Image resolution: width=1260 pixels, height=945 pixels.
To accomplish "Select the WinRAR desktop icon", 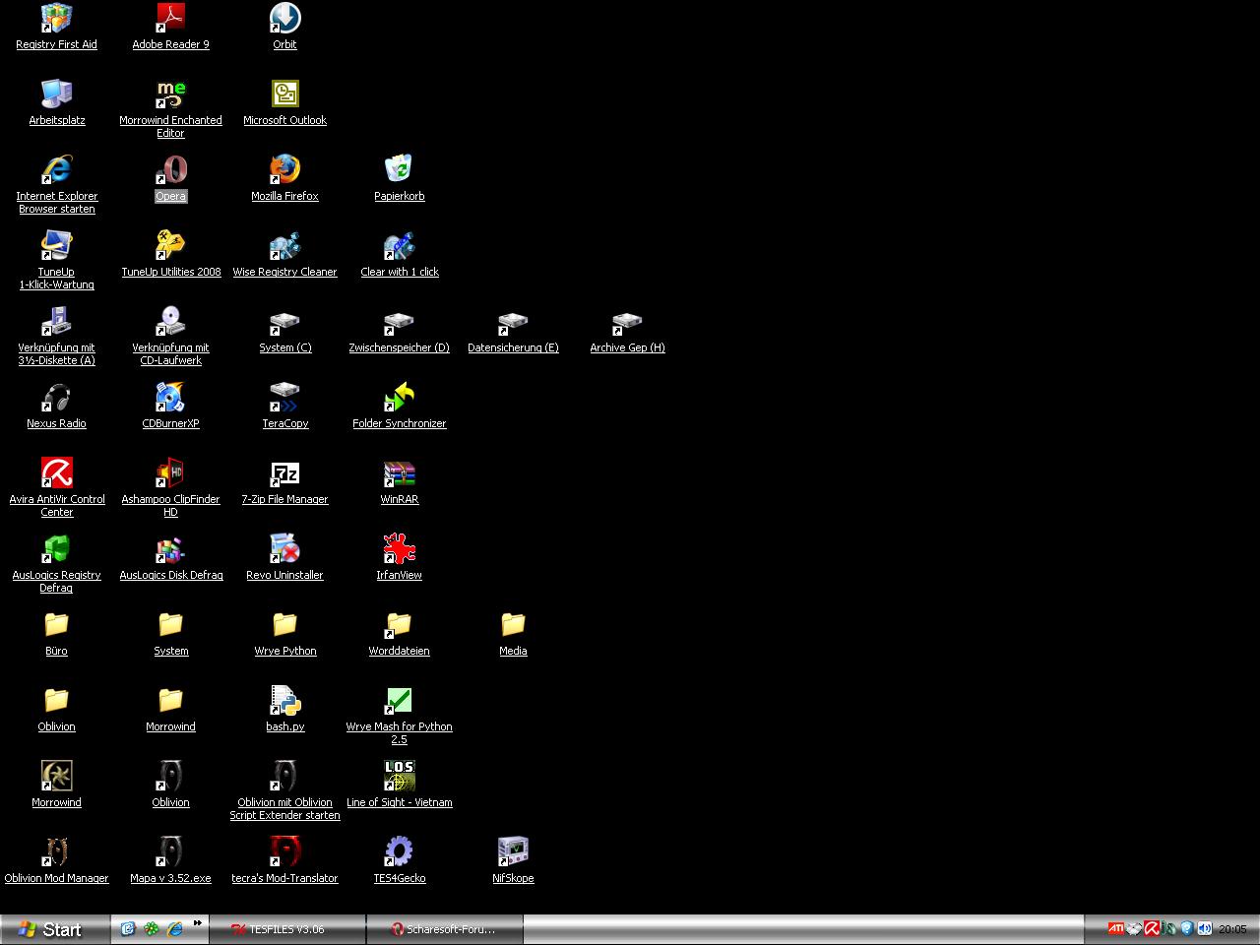I will [399, 473].
